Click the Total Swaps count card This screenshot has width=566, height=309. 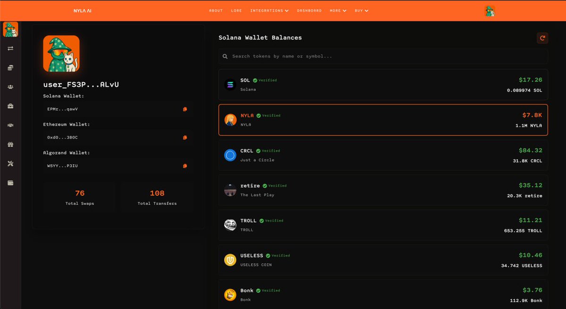coord(79,197)
